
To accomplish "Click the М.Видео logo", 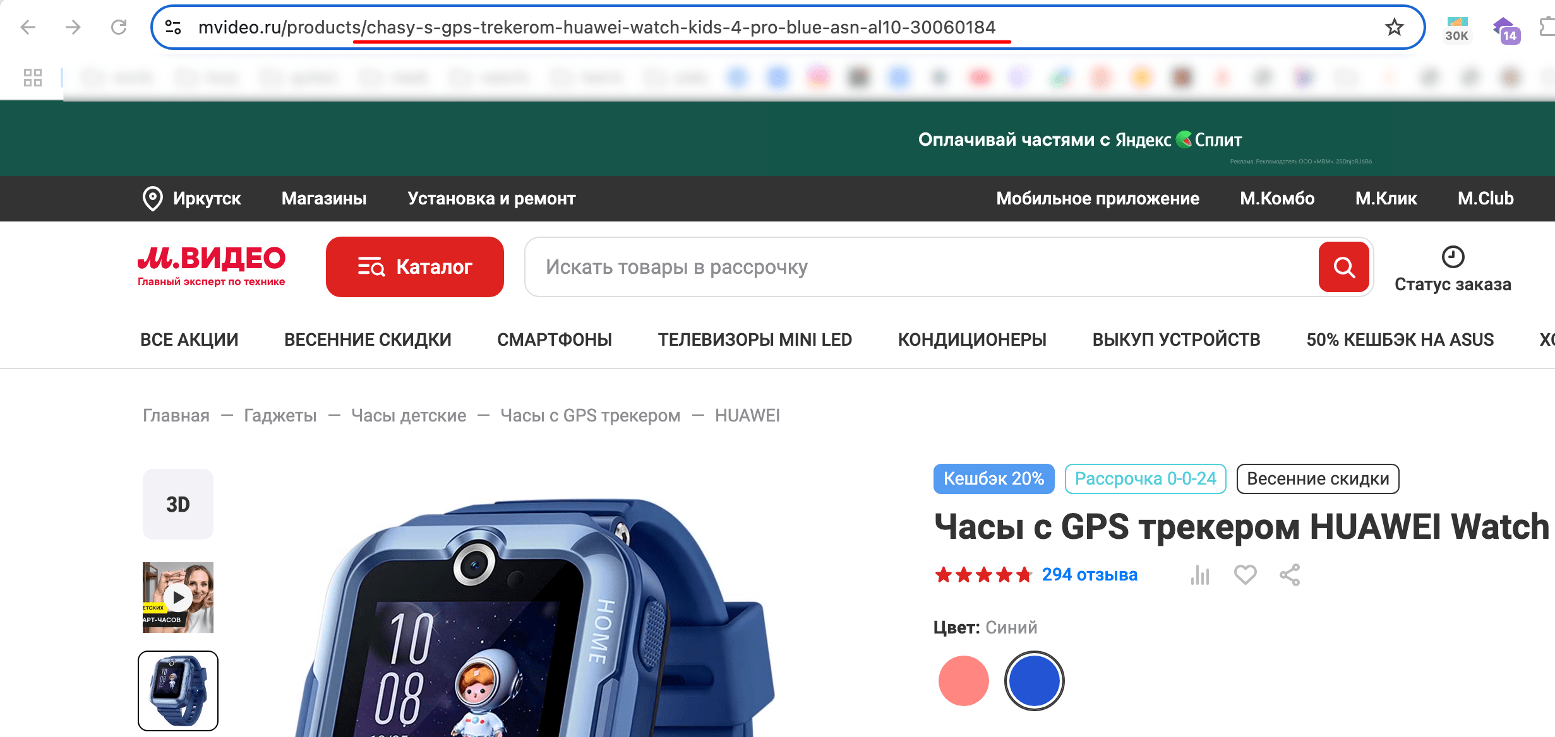I will point(212,266).
